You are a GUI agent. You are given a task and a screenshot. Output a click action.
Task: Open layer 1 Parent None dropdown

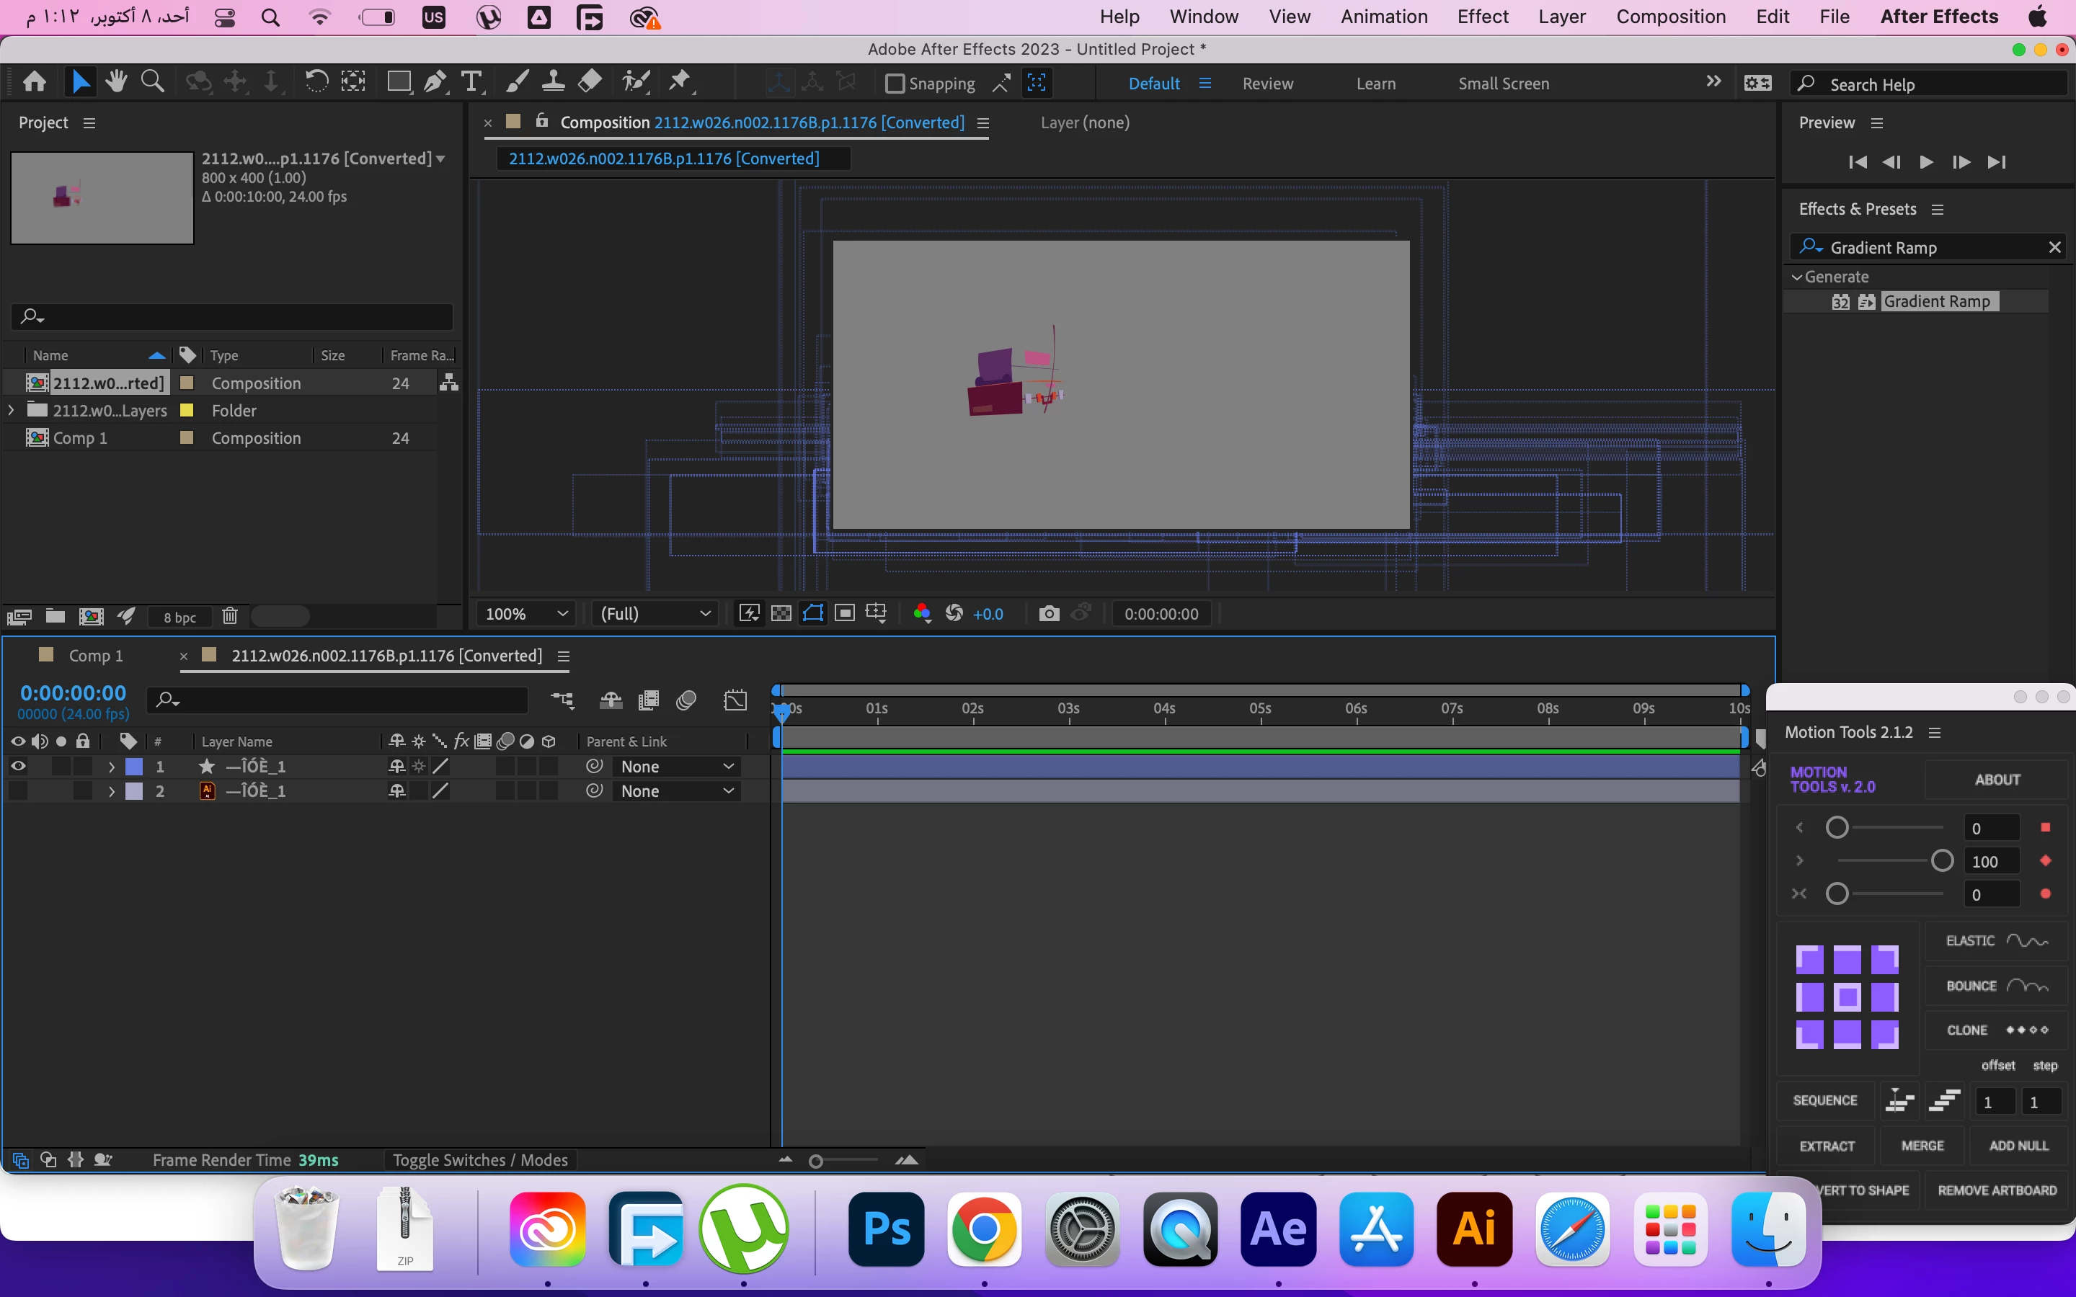[676, 766]
